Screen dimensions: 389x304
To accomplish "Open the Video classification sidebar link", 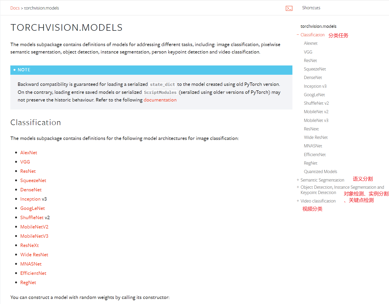I will click(318, 201).
